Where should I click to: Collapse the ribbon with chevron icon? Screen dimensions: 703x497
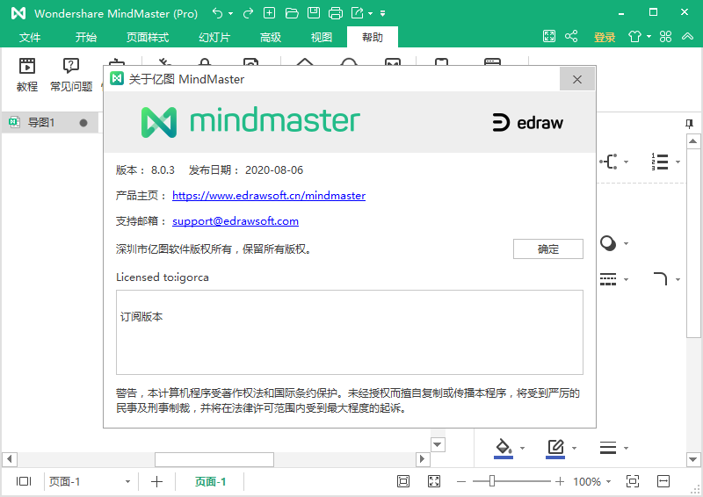pos(688,36)
